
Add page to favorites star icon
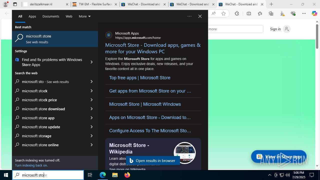pyautogui.click(x=223, y=13)
